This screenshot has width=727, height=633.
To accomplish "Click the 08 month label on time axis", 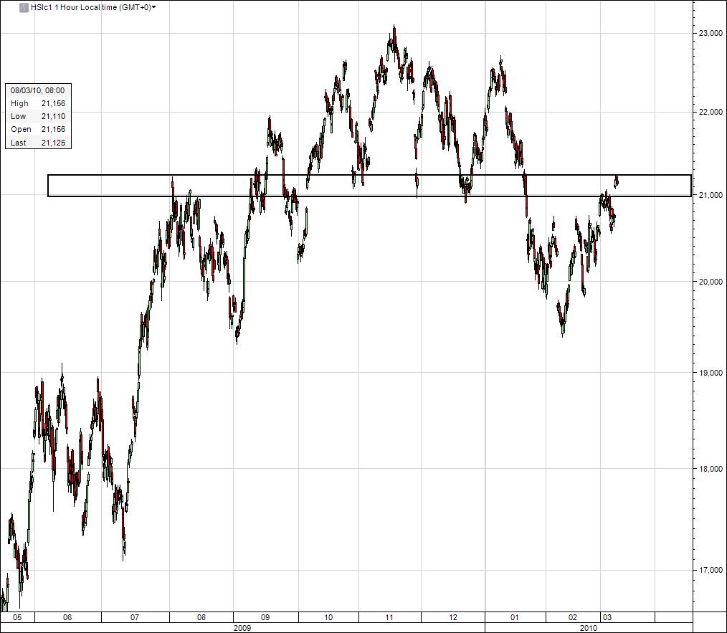I will (x=201, y=617).
